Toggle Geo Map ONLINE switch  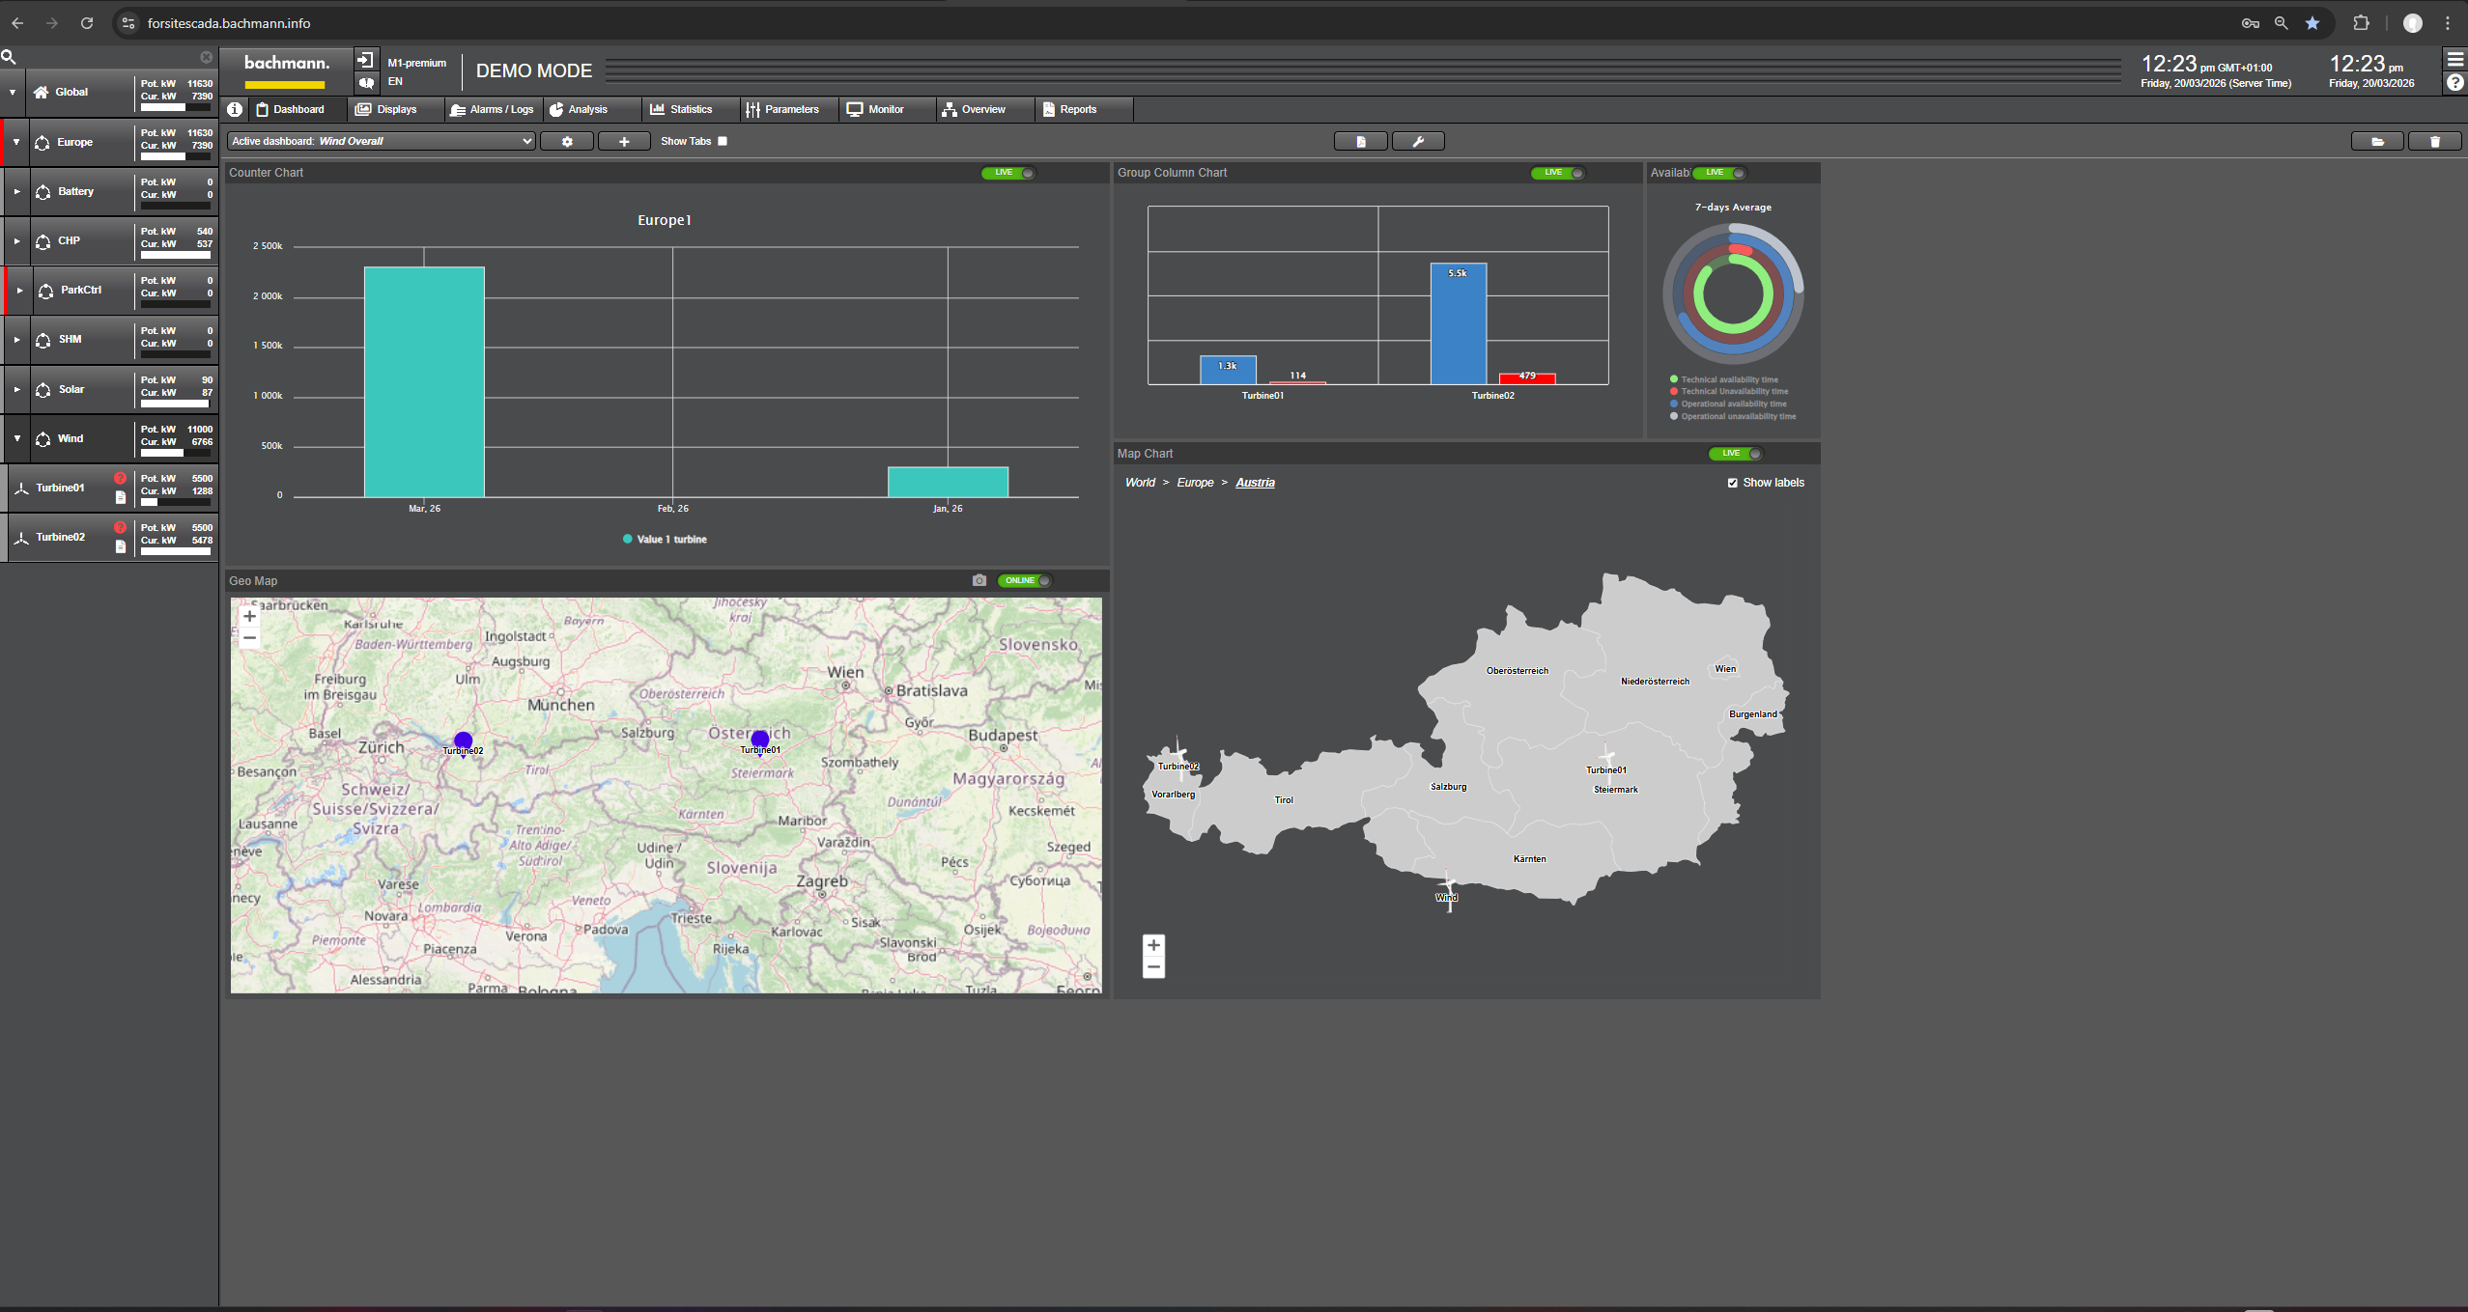[1024, 580]
